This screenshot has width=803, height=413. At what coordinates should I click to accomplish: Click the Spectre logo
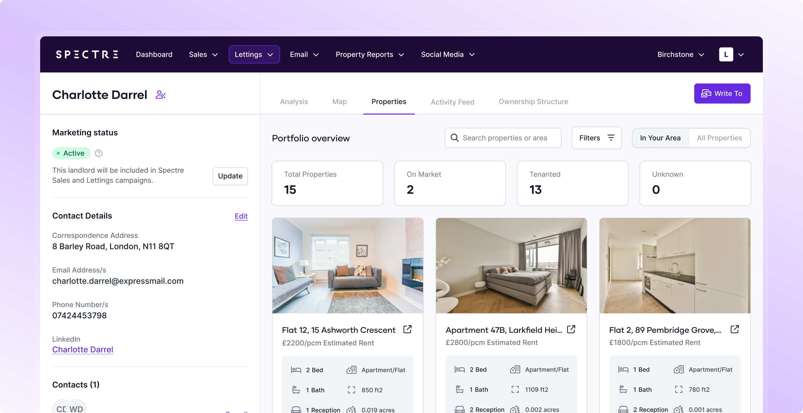pyautogui.click(x=87, y=55)
